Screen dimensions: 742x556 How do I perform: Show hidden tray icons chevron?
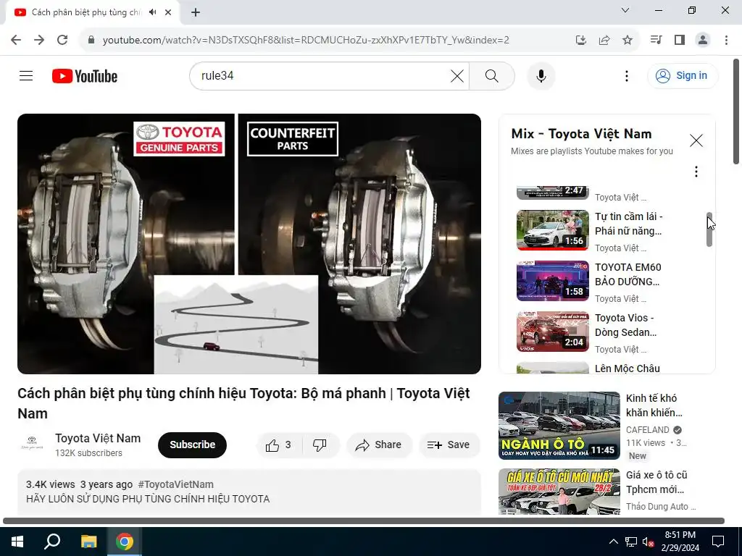[x=613, y=542]
